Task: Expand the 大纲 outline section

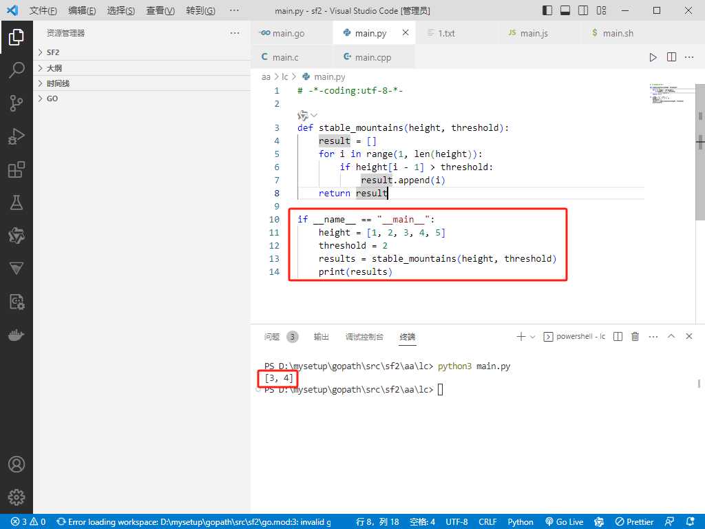Action: 142,68
